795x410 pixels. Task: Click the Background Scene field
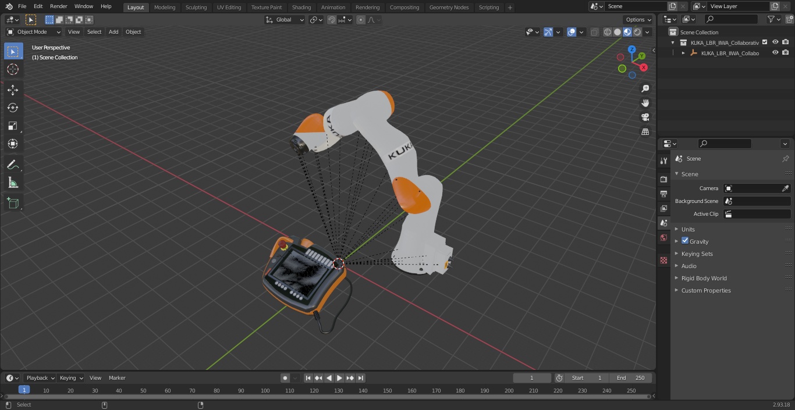757,201
